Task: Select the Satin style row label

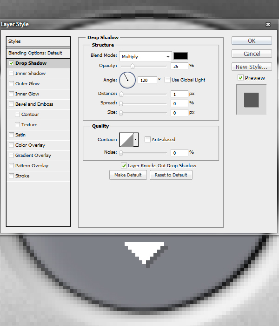Action: [20, 135]
